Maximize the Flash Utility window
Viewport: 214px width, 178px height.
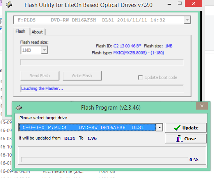click(180, 3)
